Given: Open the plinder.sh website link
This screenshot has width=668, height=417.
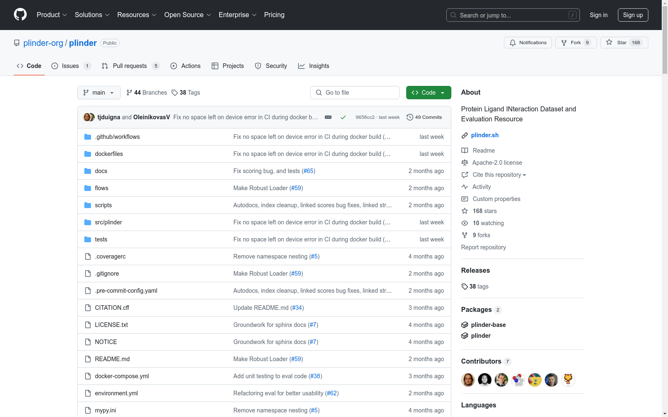Looking at the screenshot, I should coord(485,135).
